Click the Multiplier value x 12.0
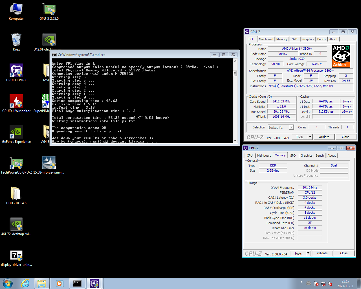Viewport: 361px width, 289px height. (x=281, y=106)
